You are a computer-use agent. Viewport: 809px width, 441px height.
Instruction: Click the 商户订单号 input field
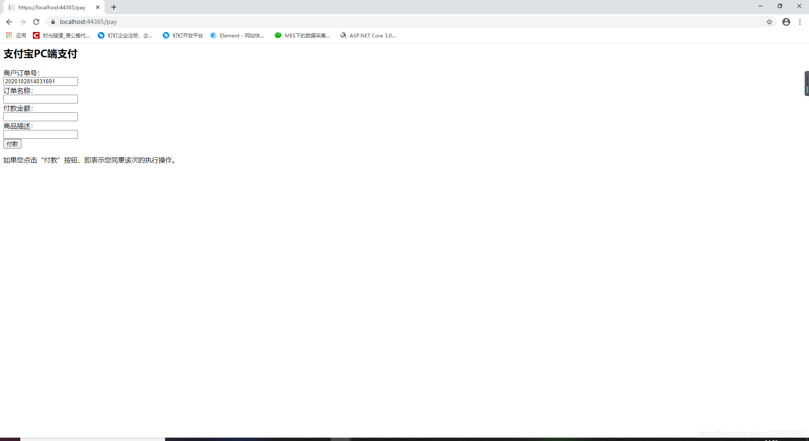(40, 81)
